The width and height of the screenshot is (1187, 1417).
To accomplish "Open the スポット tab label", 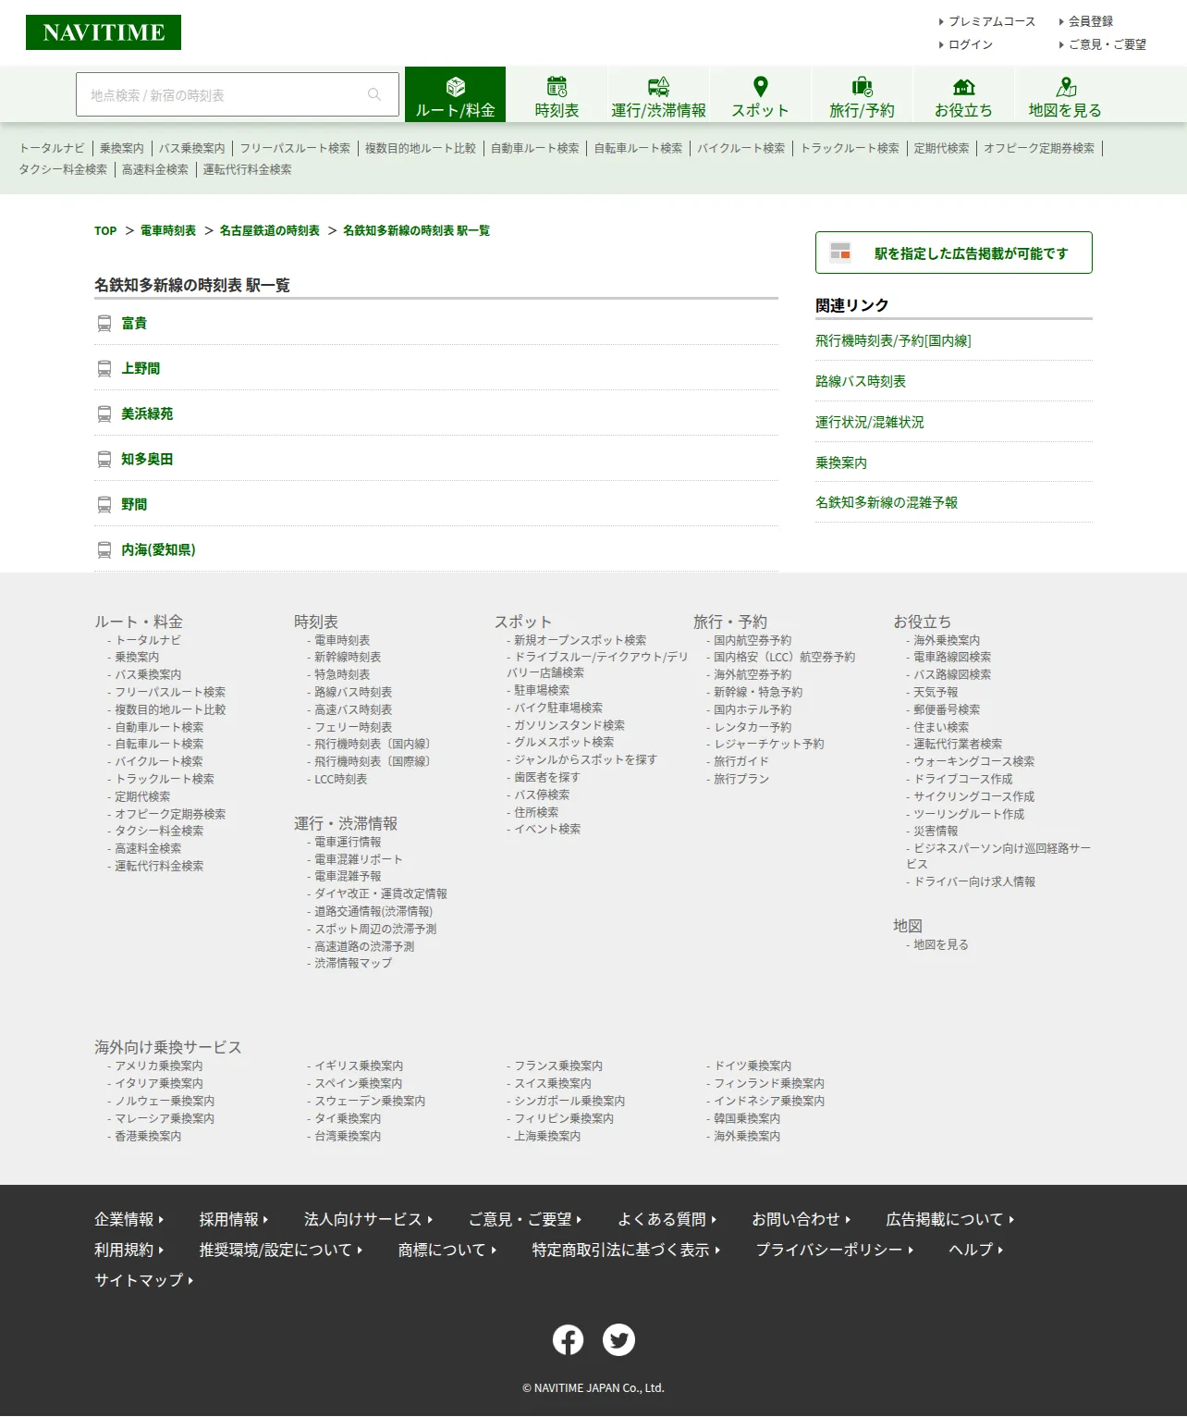I will (x=761, y=110).
